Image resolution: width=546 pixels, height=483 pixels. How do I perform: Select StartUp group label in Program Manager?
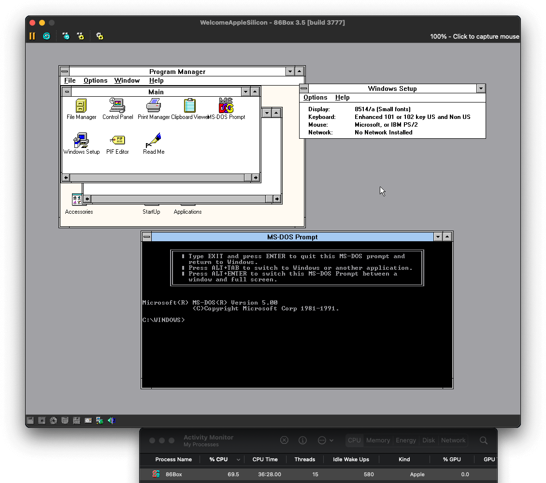coord(151,212)
